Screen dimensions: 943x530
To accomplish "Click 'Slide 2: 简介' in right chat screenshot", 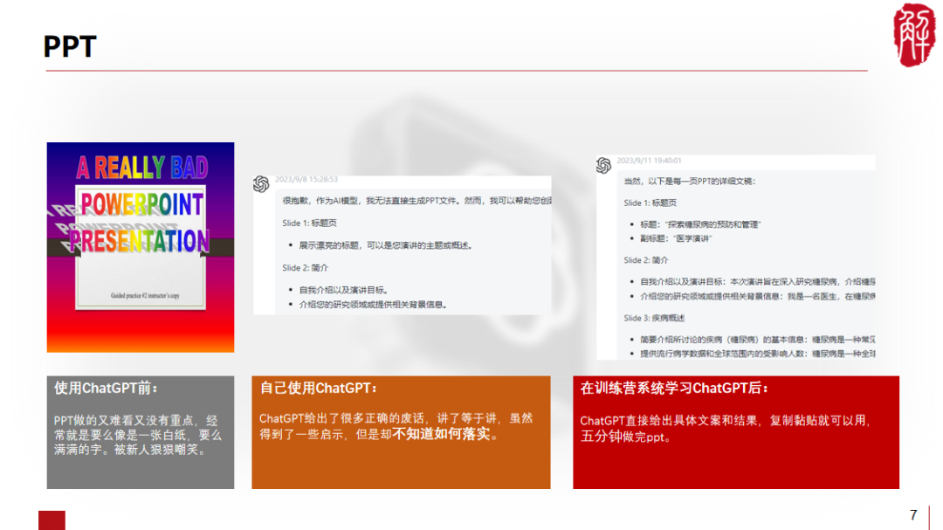I will (x=646, y=260).
